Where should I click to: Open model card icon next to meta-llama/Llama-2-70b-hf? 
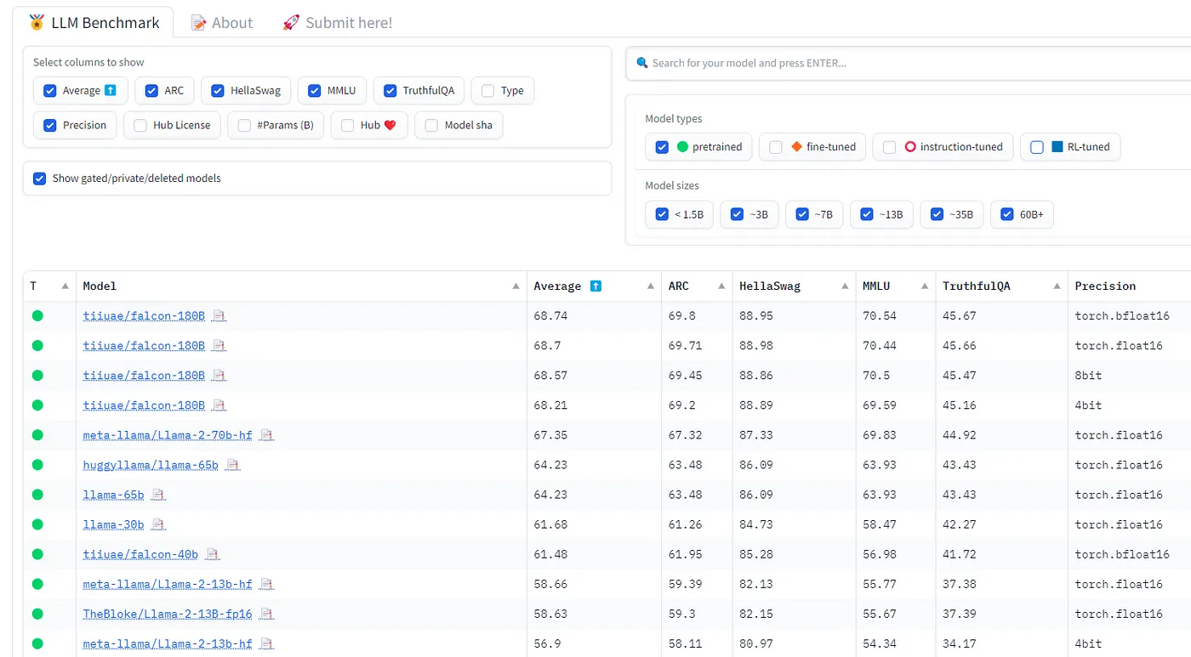click(266, 435)
